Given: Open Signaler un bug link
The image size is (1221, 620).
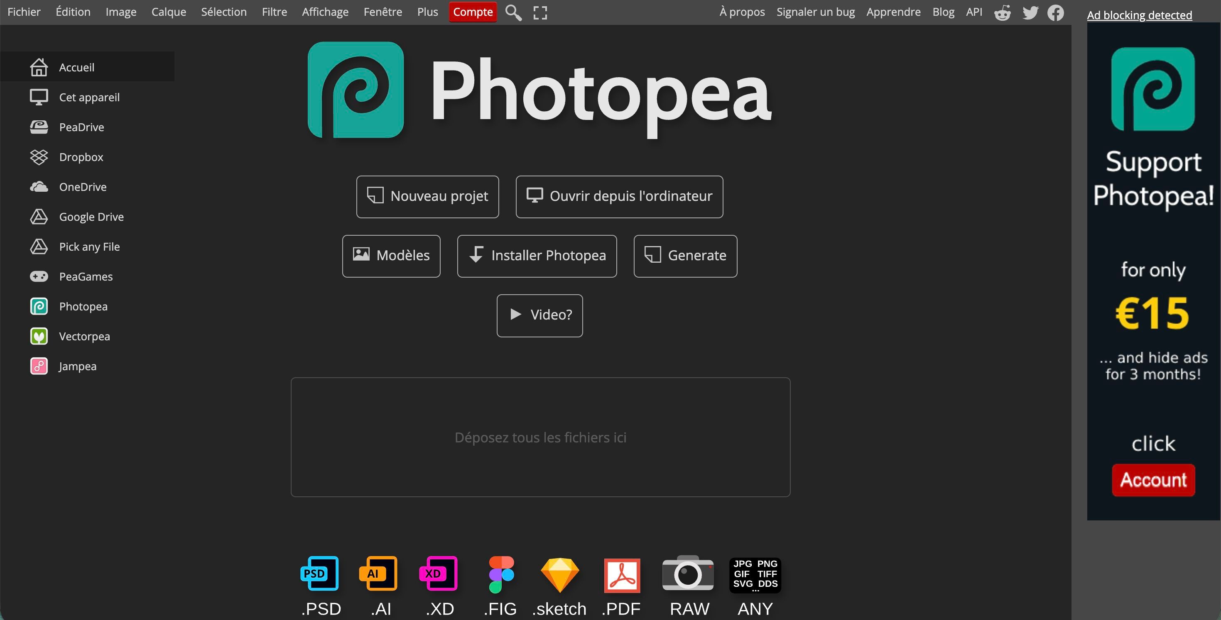Looking at the screenshot, I should click(816, 12).
